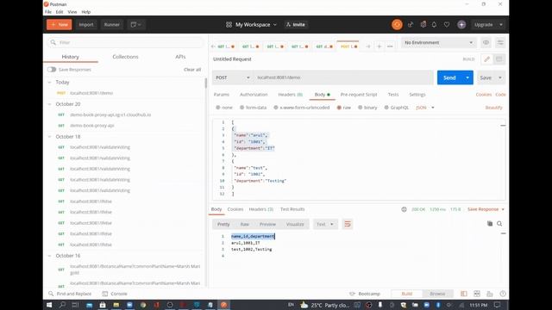Open the settings wrench icon in header
552x310 pixels.
point(423,25)
